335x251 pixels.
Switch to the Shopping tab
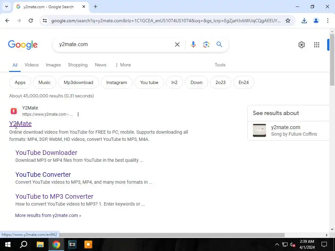point(78,65)
